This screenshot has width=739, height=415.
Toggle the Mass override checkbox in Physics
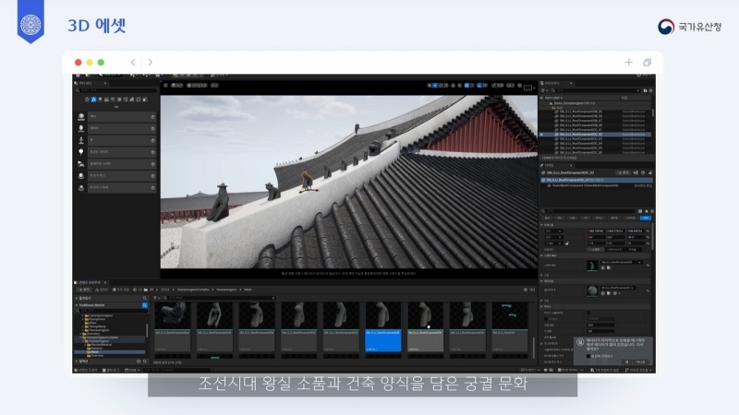coord(546,319)
